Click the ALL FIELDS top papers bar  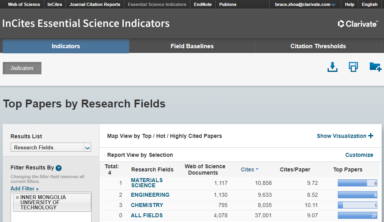(357, 215)
